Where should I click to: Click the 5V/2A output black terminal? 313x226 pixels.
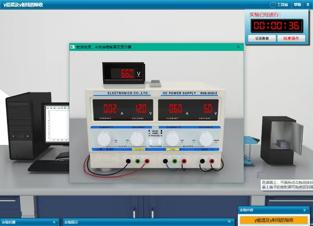coord(202,161)
